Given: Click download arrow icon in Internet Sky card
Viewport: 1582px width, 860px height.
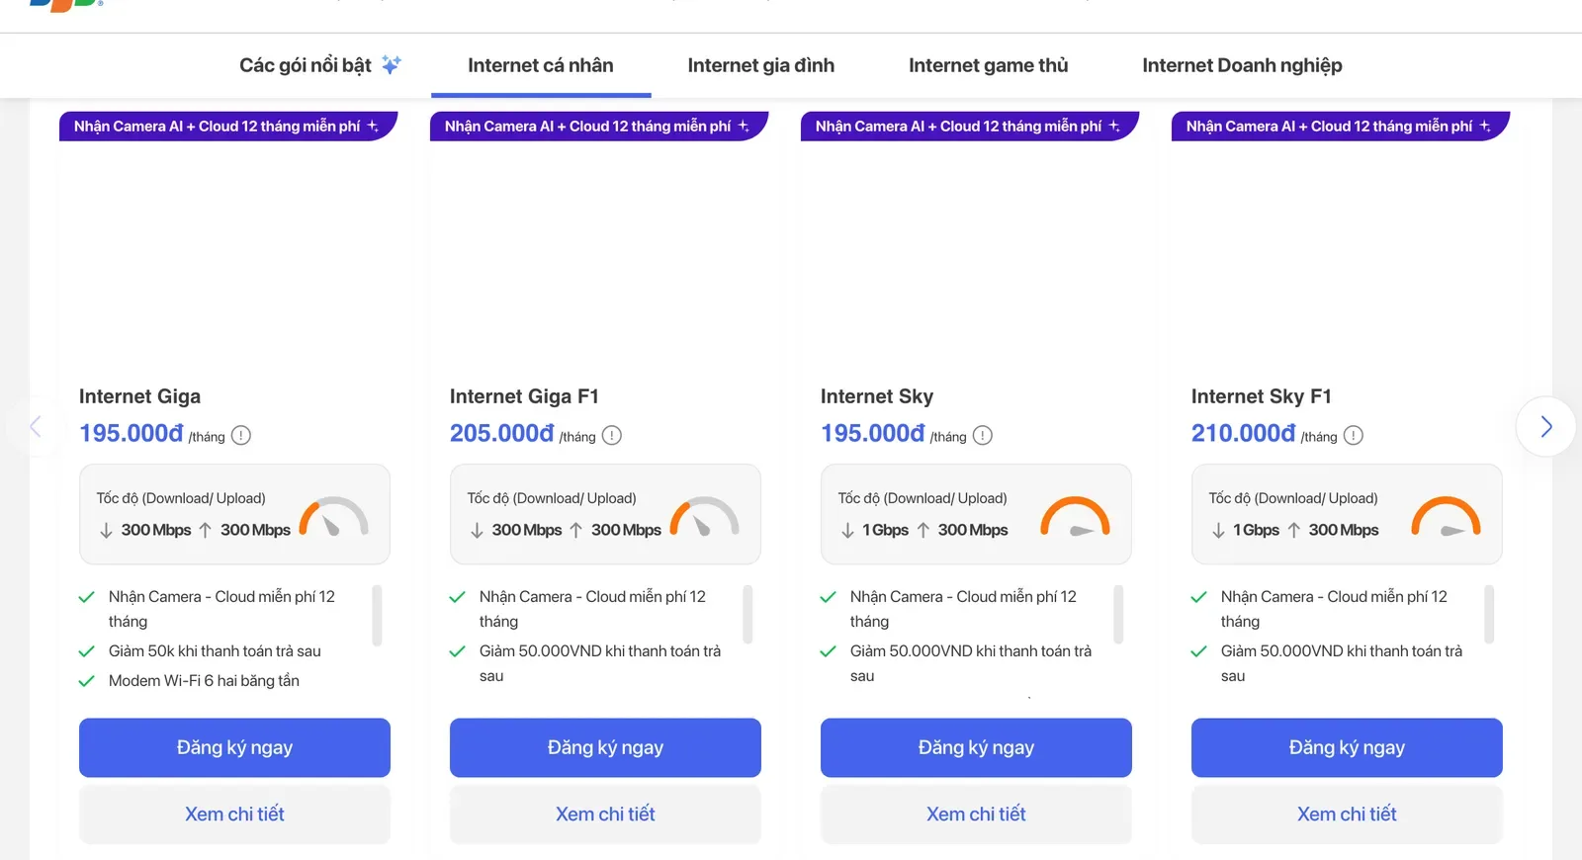Looking at the screenshot, I should point(847,531).
